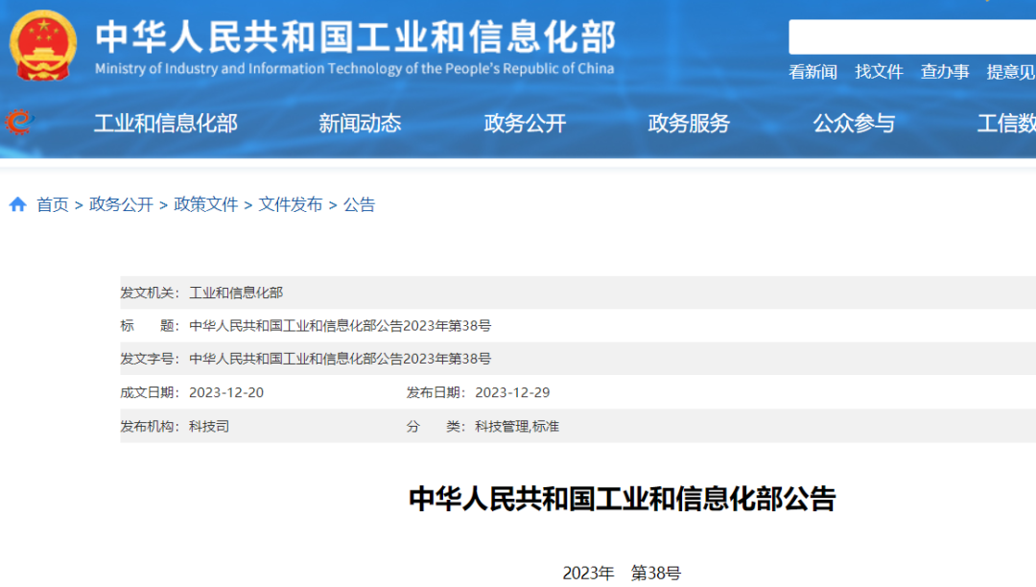Open the 政务服务 navigation menu
Image resolution: width=1036 pixels, height=587 pixels.
(x=689, y=123)
